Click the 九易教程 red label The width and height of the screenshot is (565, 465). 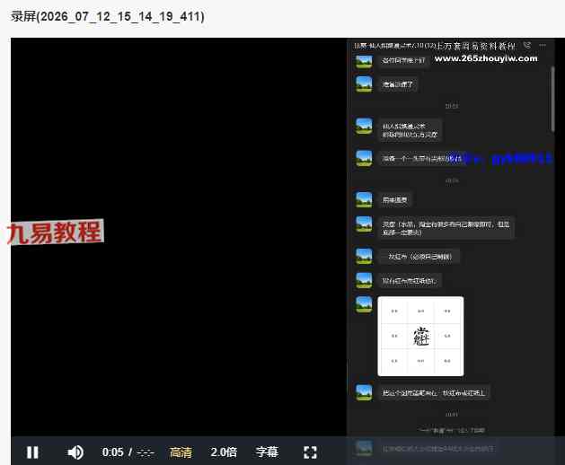click(55, 232)
